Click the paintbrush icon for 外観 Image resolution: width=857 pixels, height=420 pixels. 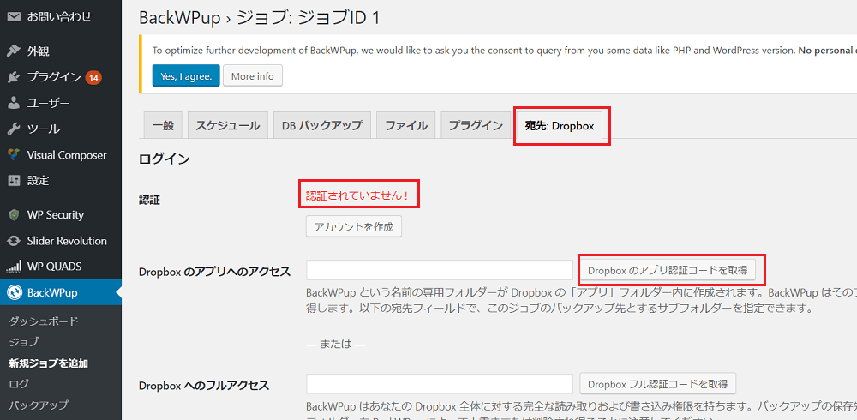[14, 51]
